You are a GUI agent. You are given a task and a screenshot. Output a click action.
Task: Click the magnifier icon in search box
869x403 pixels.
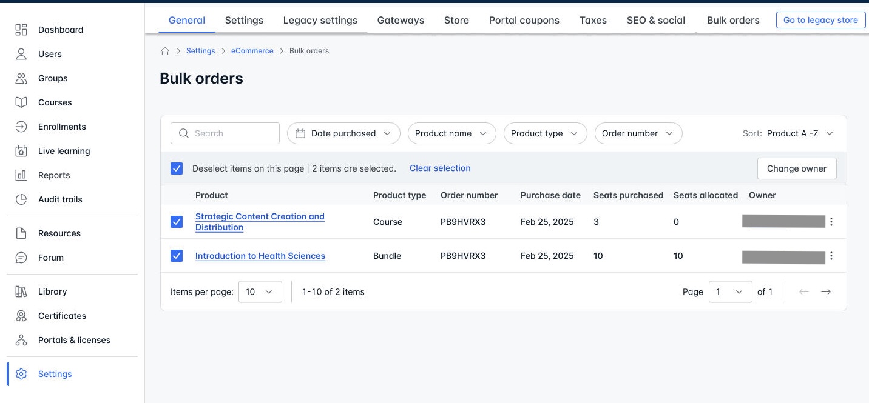(x=183, y=133)
